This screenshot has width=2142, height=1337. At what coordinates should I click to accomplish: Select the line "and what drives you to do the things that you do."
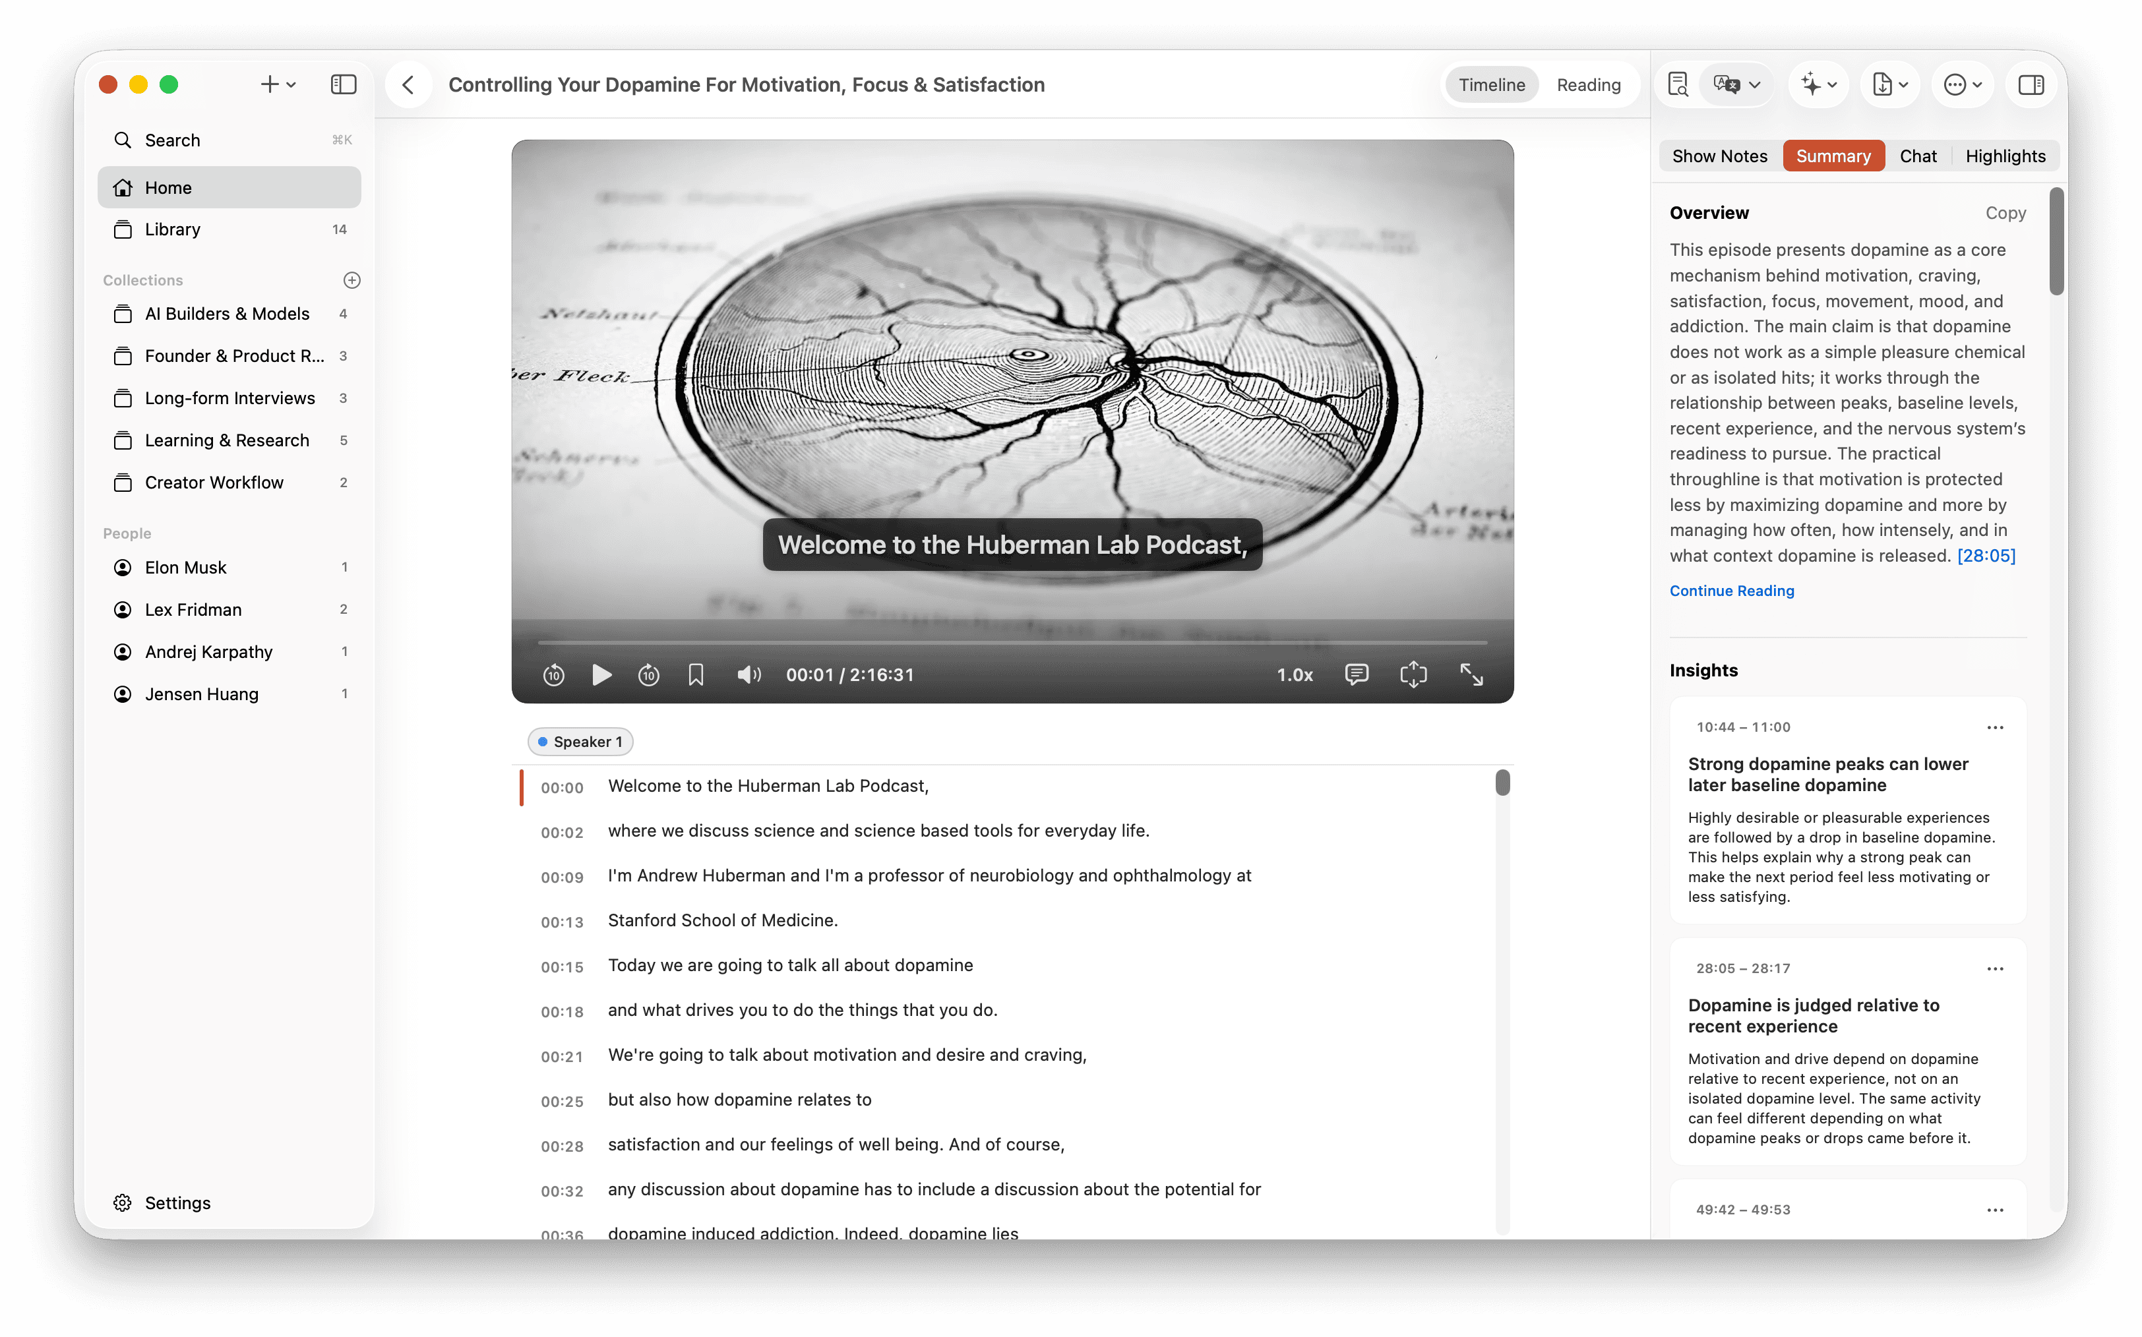point(802,1010)
